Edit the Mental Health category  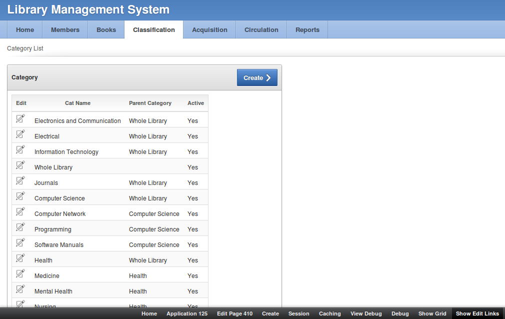pos(20,289)
